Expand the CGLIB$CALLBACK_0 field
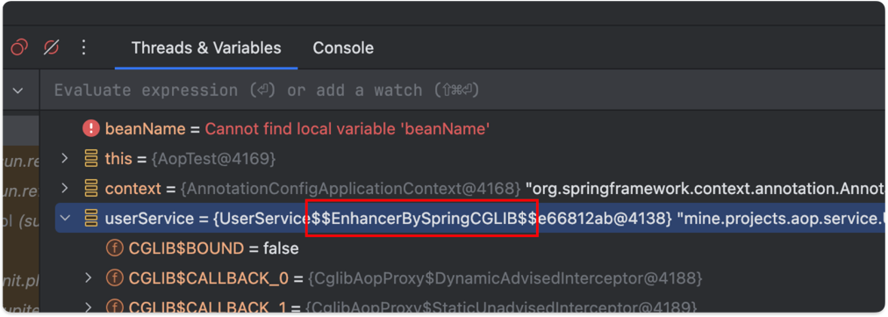Image resolution: width=888 pixels, height=317 pixels. tap(88, 277)
